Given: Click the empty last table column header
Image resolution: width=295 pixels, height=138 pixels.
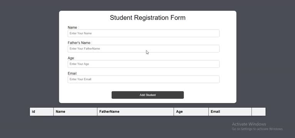Looking at the screenshot, I should coord(259,112).
